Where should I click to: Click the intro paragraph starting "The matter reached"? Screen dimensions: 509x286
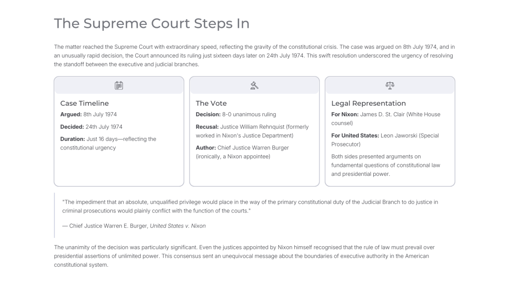[254, 56]
